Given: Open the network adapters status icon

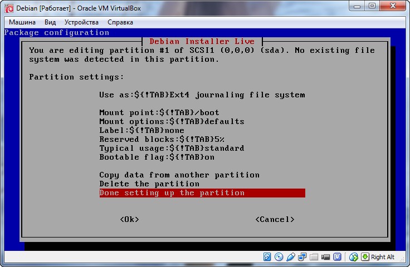Looking at the screenshot, I should pos(302,257).
